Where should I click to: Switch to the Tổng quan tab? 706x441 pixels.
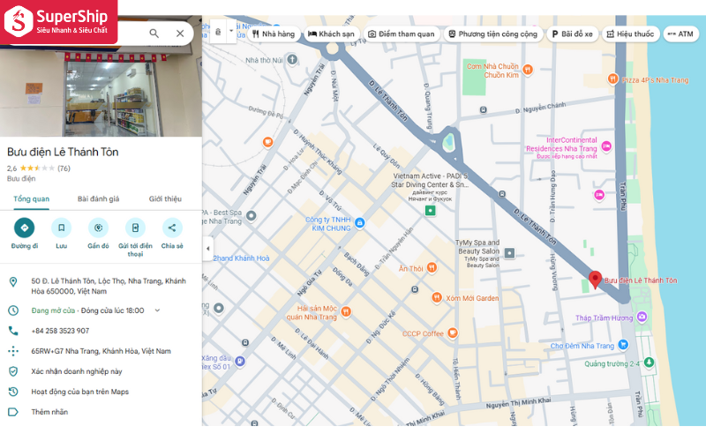(32, 199)
